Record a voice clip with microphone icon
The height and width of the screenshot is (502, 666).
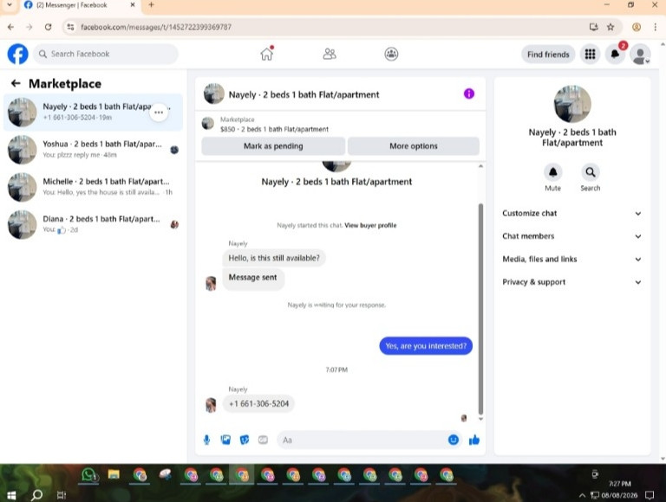pos(207,440)
